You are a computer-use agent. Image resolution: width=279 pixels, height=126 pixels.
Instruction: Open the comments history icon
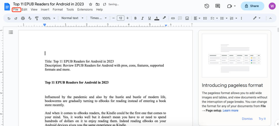[217, 6]
